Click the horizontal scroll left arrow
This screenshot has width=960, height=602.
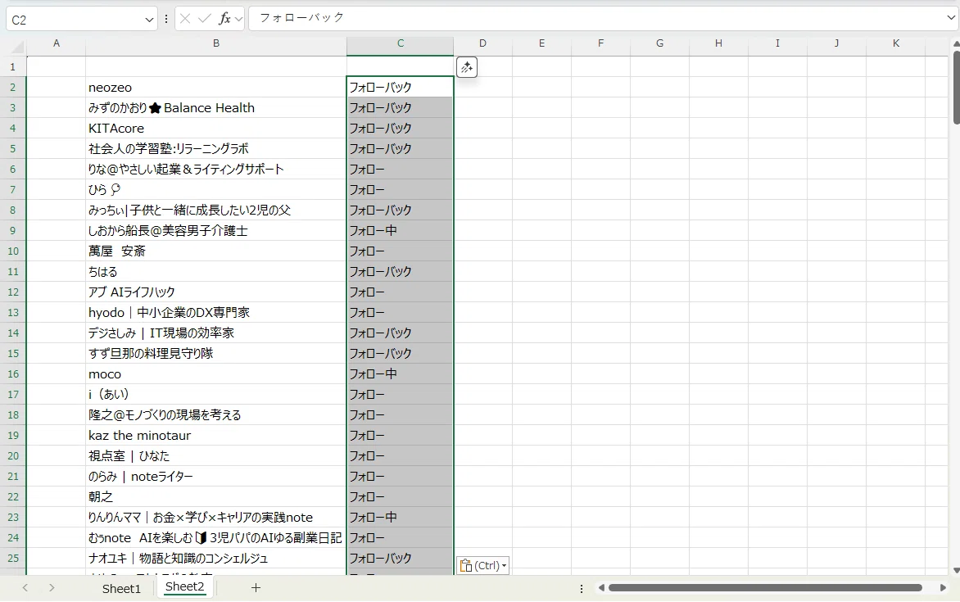pyautogui.click(x=601, y=588)
